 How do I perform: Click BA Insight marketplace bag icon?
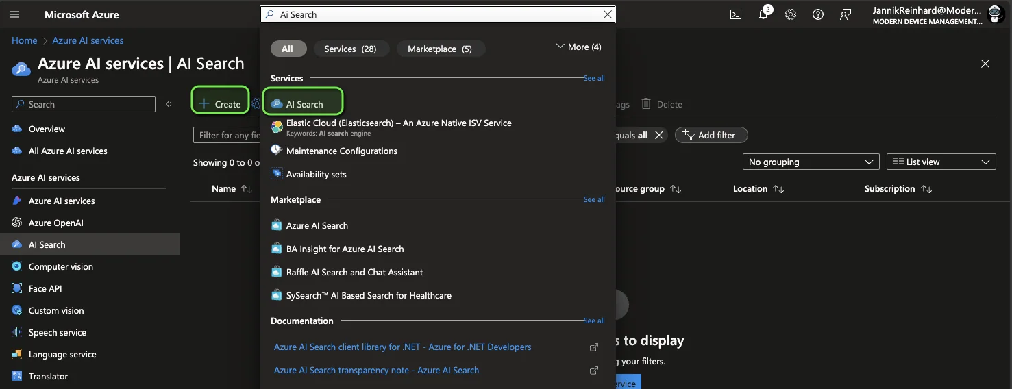277,249
